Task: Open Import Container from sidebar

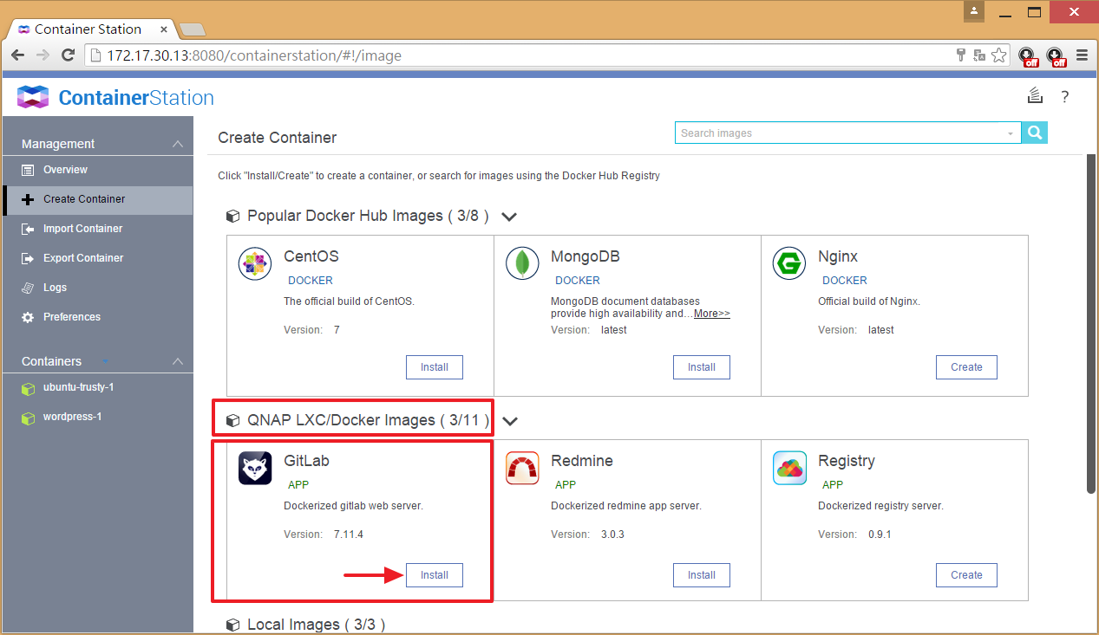Action: [x=82, y=229]
